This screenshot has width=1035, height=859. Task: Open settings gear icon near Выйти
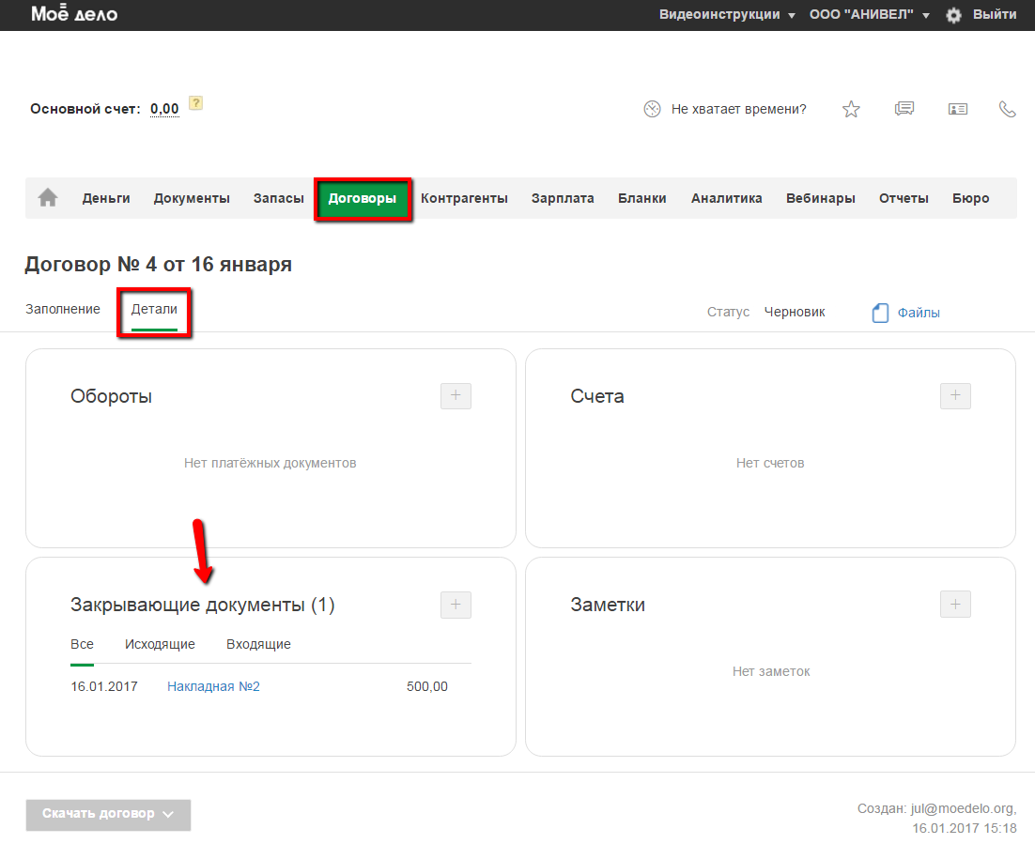[x=953, y=15]
